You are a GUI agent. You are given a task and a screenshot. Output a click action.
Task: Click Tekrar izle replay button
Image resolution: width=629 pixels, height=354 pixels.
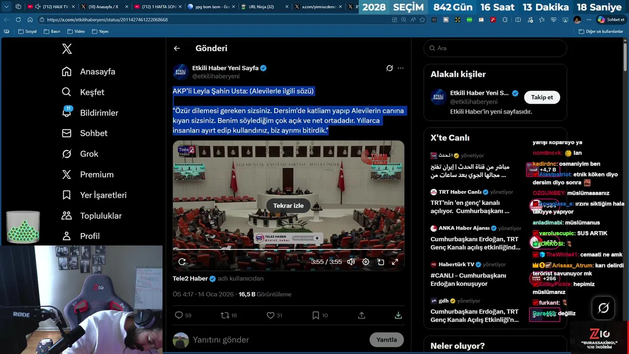click(x=288, y=206)
